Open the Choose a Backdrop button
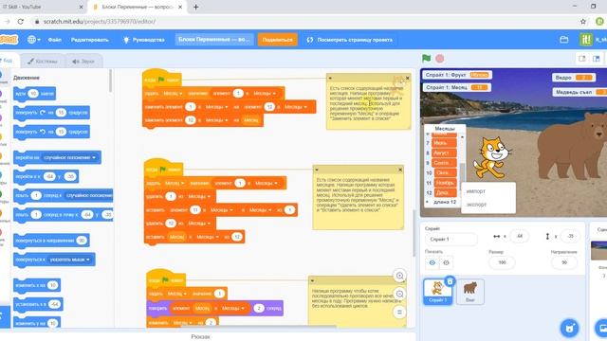The height and width of the screenshot is (341, 607). click(x=601, y=329)
